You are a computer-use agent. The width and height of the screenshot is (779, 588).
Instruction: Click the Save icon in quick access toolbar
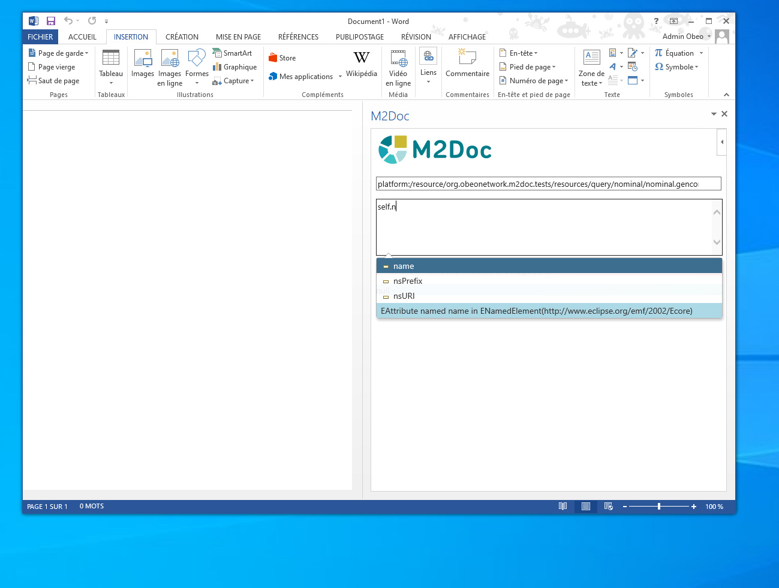click(51, 21)
